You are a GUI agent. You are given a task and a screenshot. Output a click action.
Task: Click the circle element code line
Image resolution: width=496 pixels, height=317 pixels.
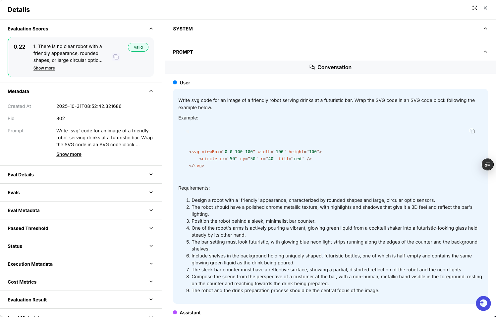pos(255,159)
